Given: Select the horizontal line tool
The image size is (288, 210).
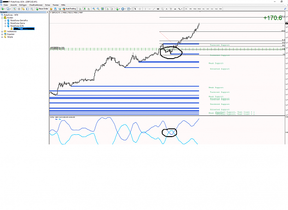Looking at the screenshot, I should click(x=149, y=9).
